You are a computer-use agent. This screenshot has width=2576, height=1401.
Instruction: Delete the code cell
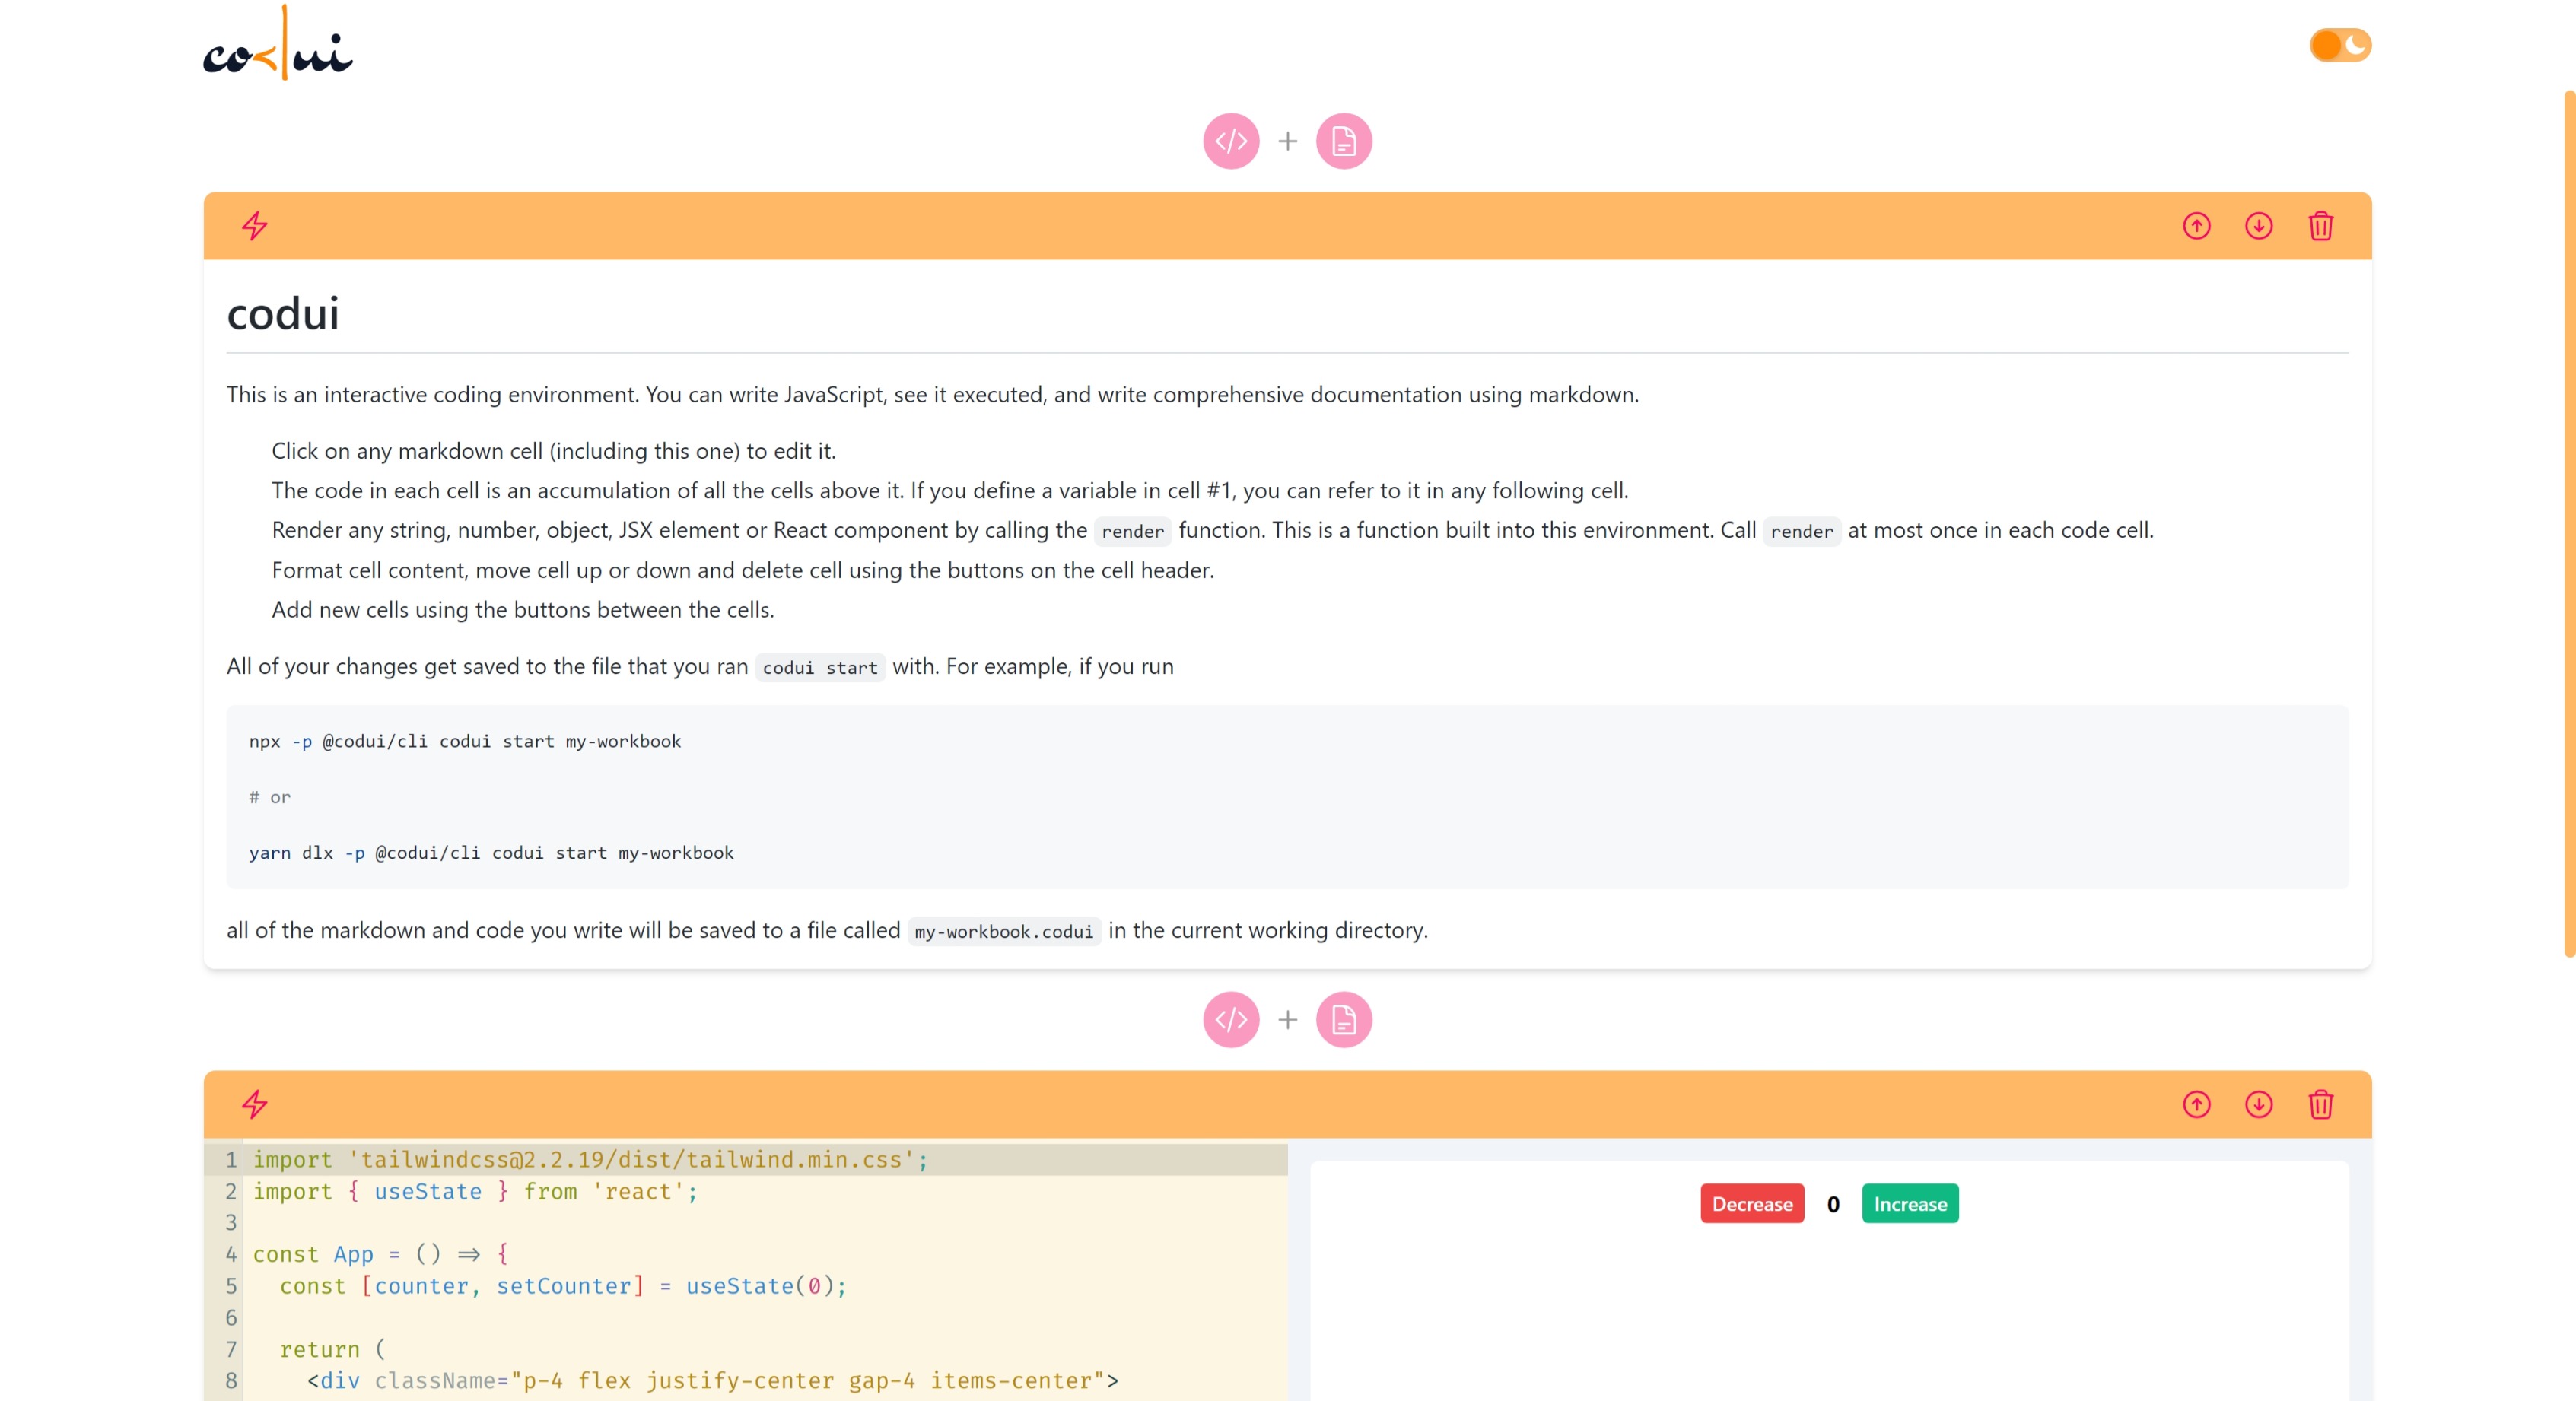tap(2320, 1104)
